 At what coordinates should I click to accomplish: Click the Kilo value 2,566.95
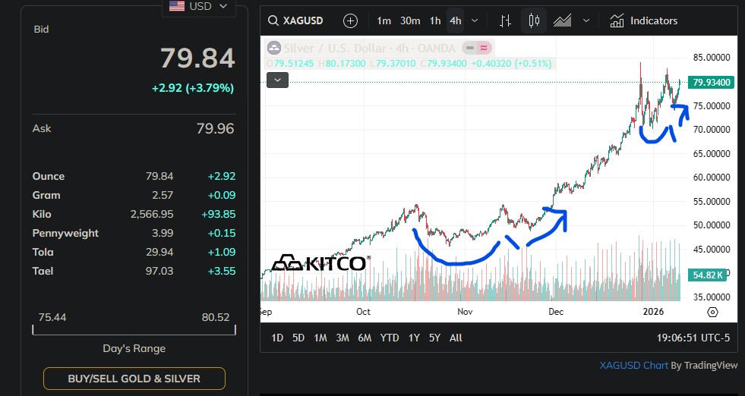coord(152,214)
